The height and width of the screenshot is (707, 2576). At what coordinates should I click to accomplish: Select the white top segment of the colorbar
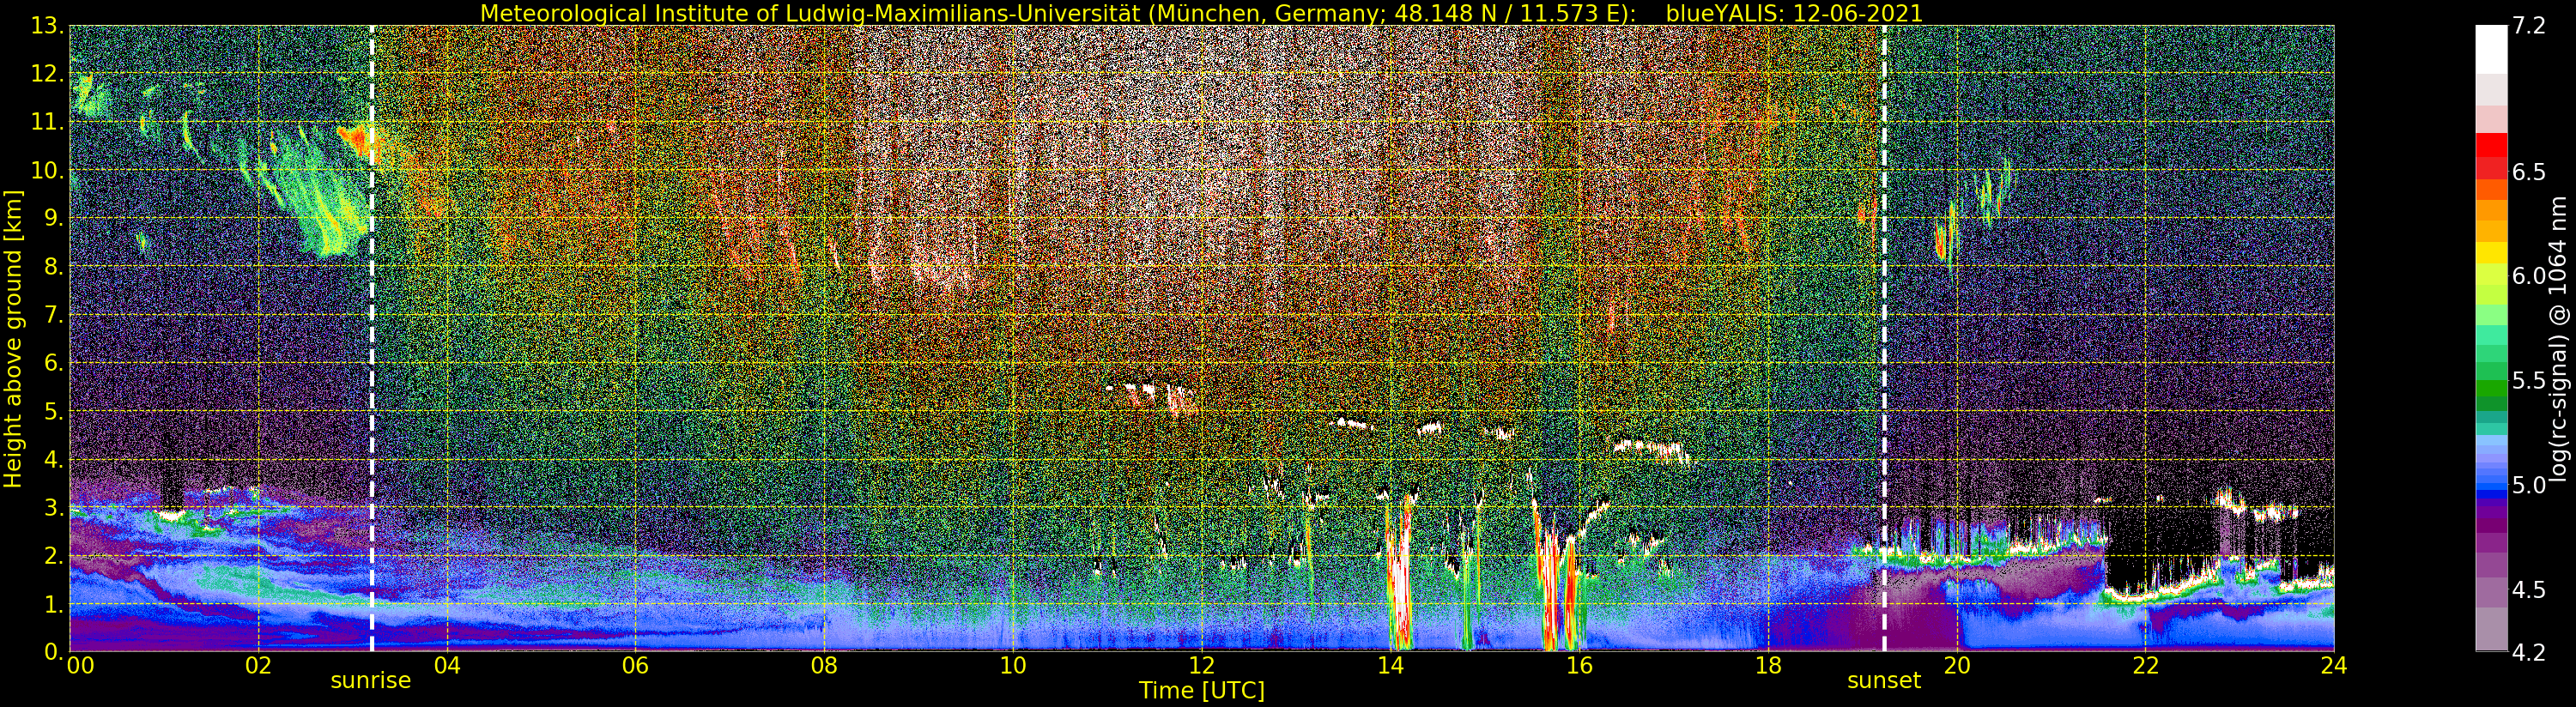coord(2490,49)
